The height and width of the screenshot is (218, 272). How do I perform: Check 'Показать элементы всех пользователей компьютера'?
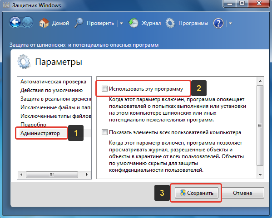pos(104,132)
